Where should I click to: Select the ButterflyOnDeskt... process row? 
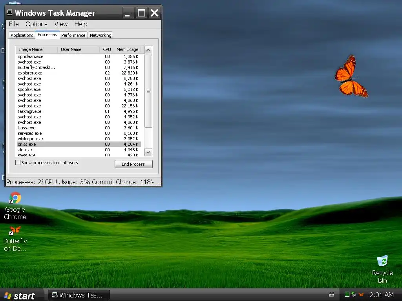click(x=79, y=67)
